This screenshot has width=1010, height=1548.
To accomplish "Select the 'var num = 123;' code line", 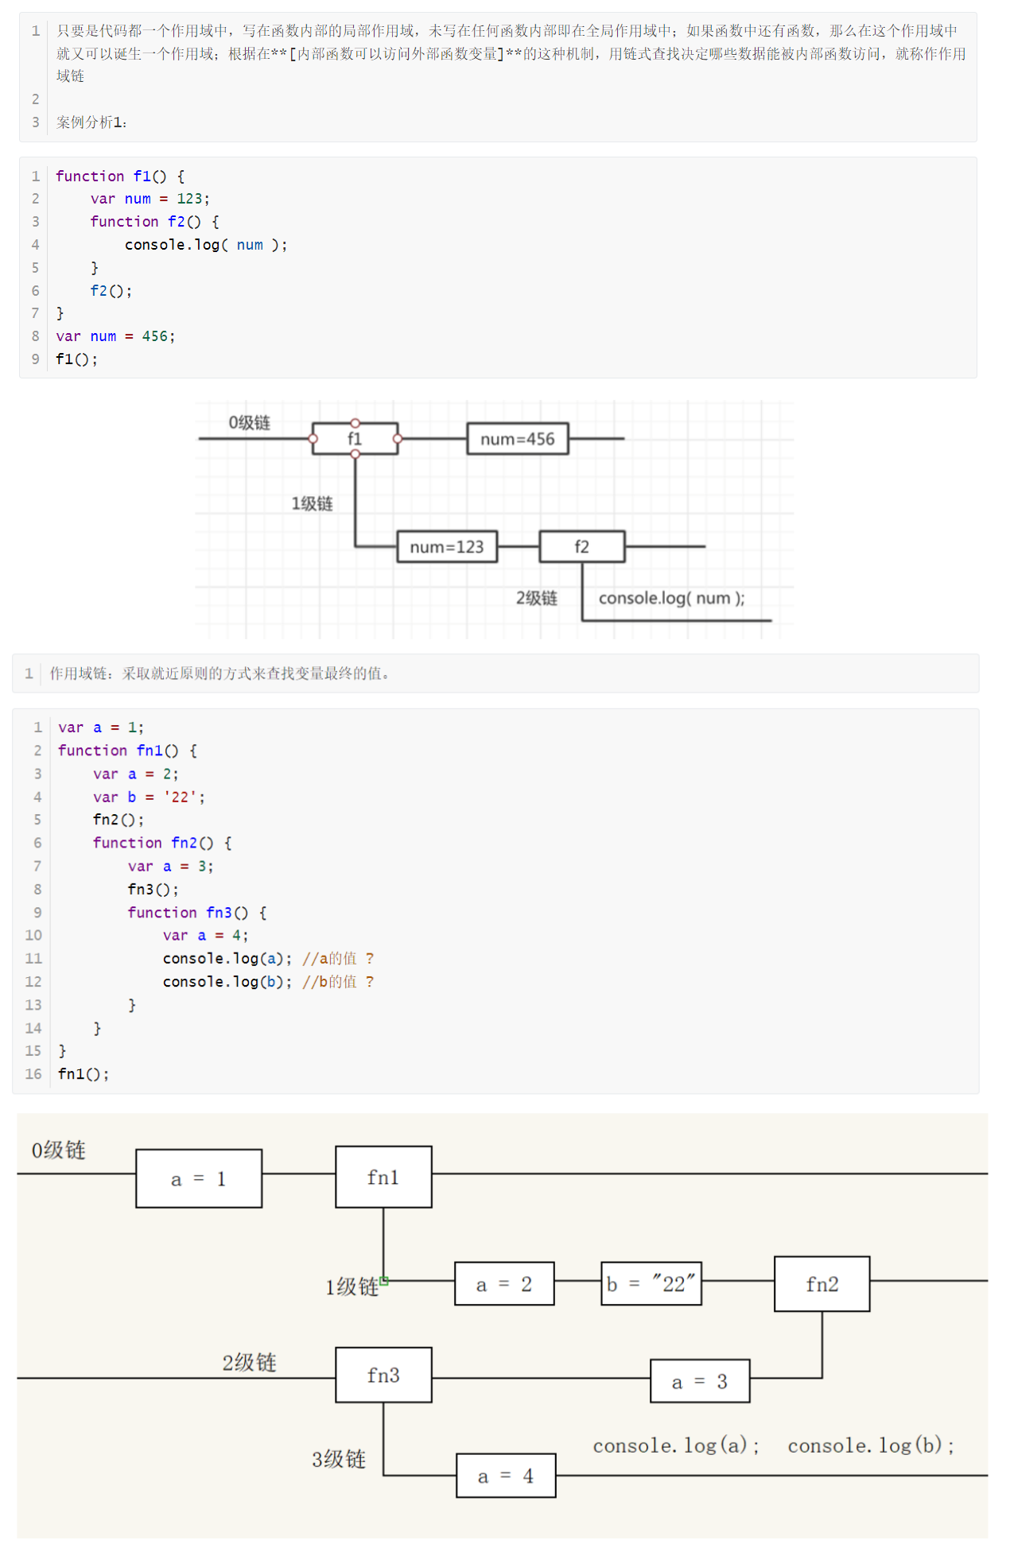I will [150, 199].
